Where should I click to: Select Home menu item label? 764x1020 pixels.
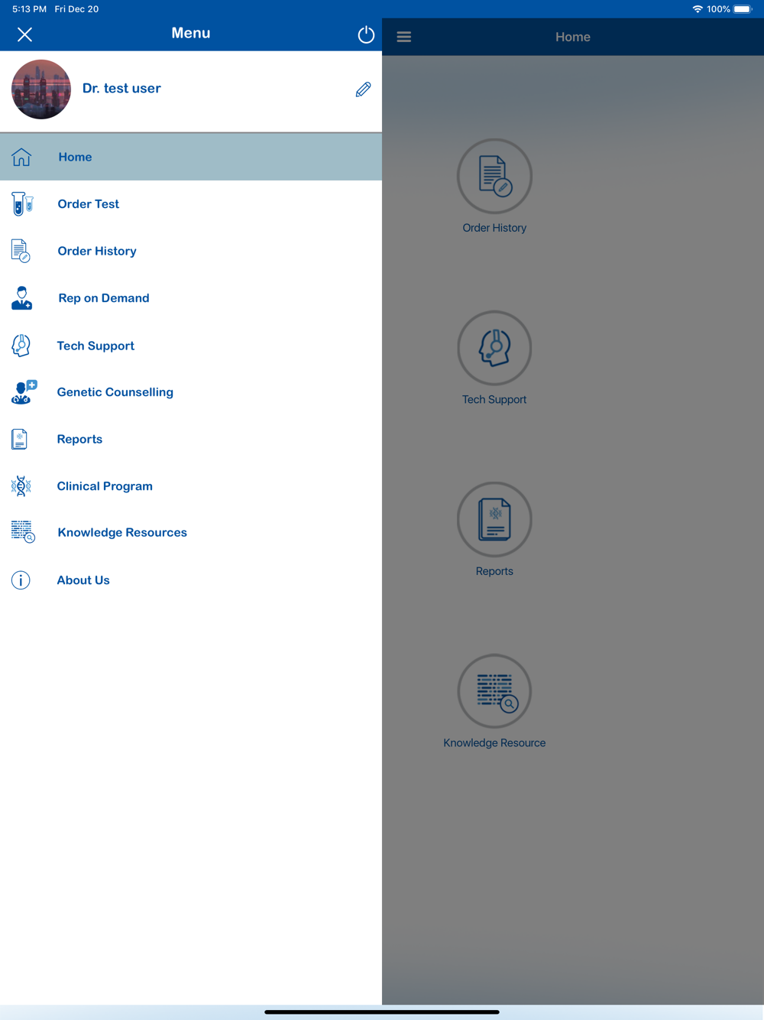[x=75, y=157]
